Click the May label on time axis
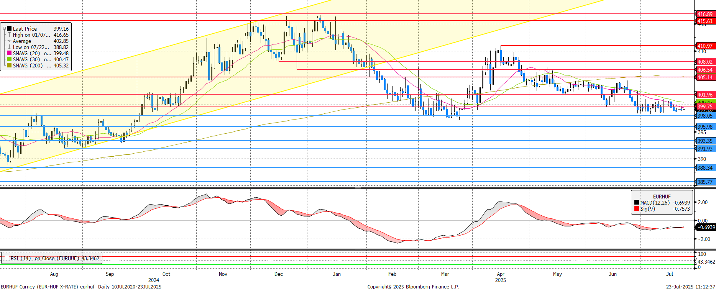 coord(557,274)
